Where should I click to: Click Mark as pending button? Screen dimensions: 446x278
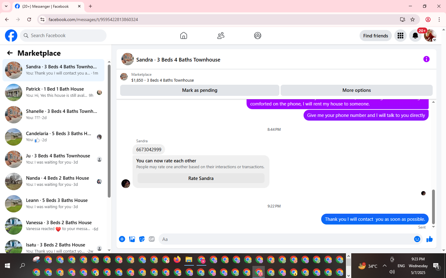(x=200, y=90)
